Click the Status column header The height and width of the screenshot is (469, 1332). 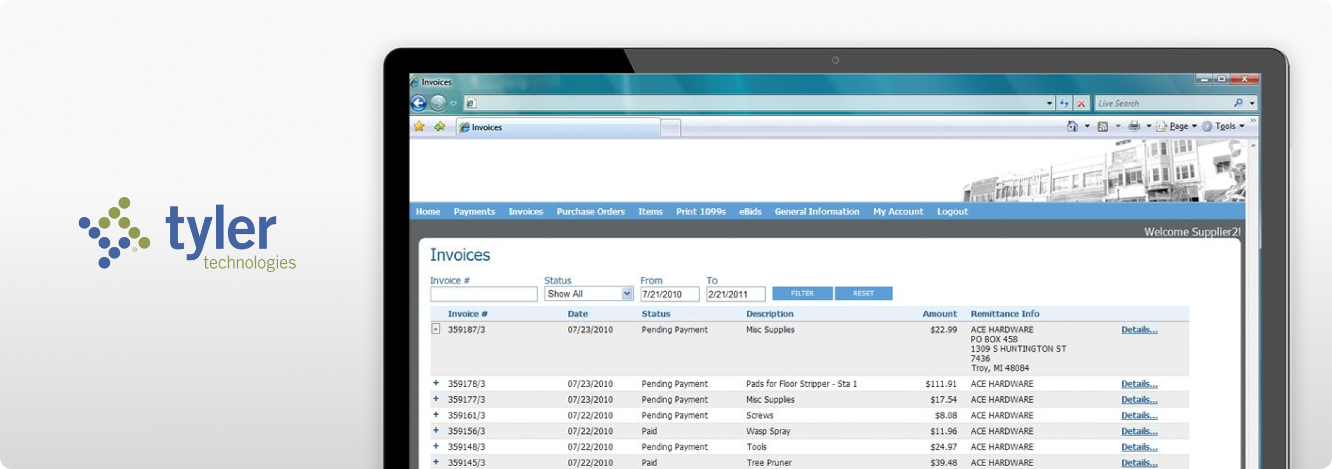point(655,314)
